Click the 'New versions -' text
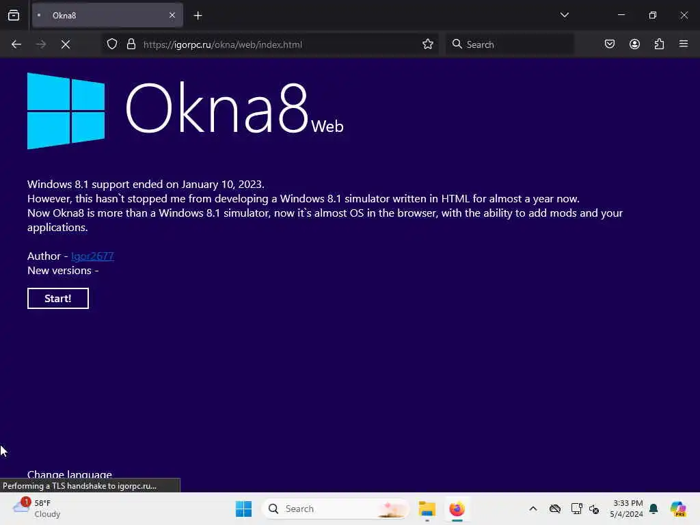This screenshot has width=700, height=525. coord(63,271)
